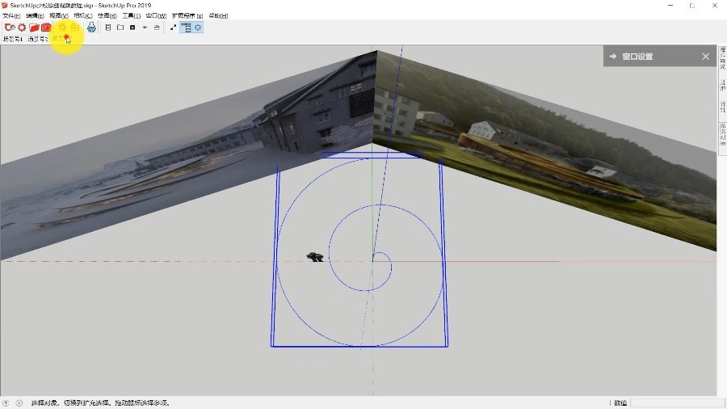Open the 文件(F) menu
This screenshot has width=727, height=409.
[x=11, y=16]
